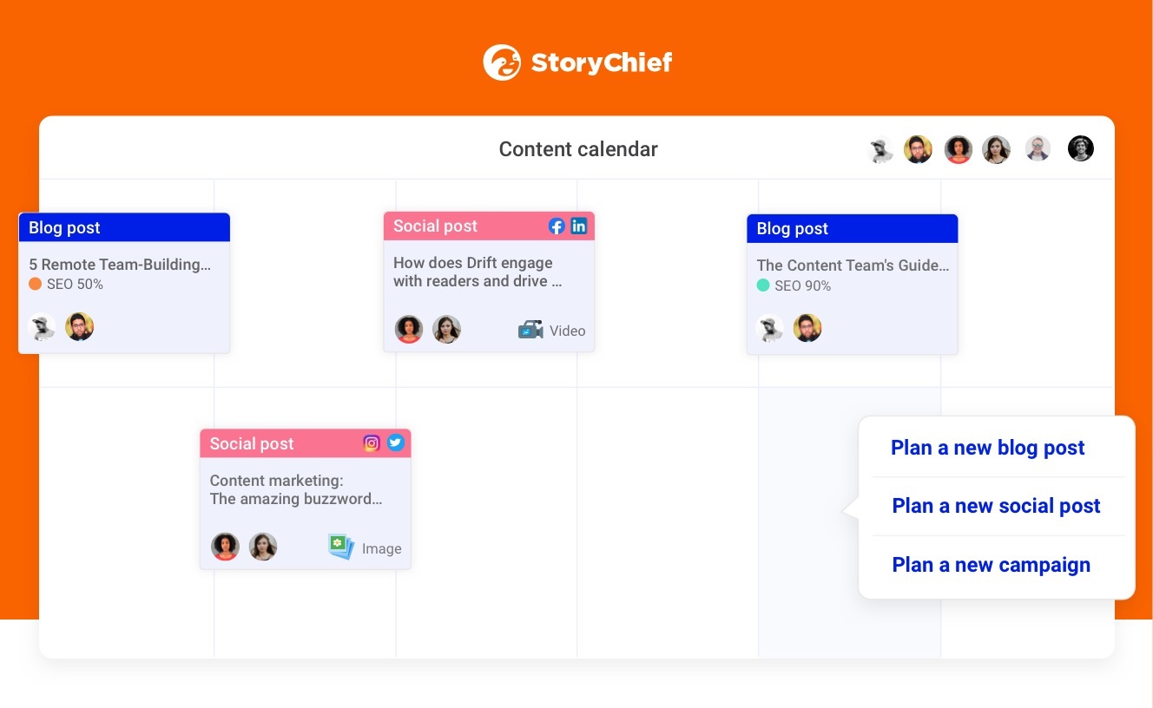Viewport: 1153px width, 708px height.
Task: Open 'The Content Team's Guide' blog post card
Action: pos(853,265)
